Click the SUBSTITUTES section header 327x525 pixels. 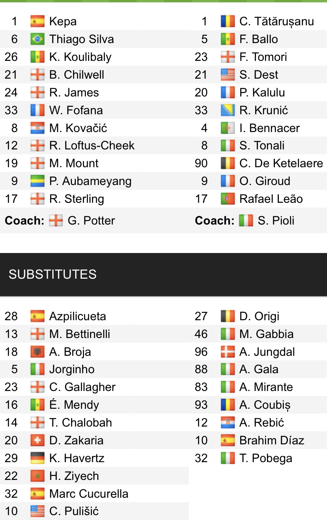click(53, 274)
